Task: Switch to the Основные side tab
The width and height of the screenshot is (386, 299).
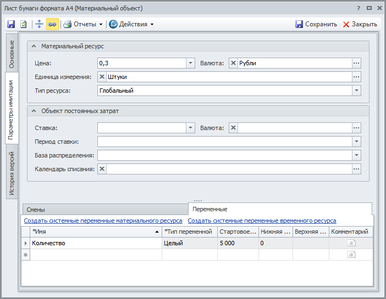Action: [x=12, y=54]
